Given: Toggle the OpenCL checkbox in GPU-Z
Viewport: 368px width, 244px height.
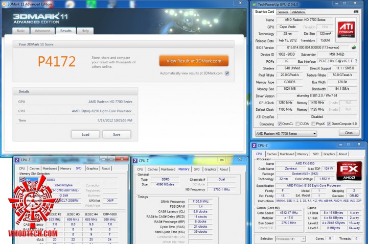Looking at the screenshot, I should coord(279,124).
